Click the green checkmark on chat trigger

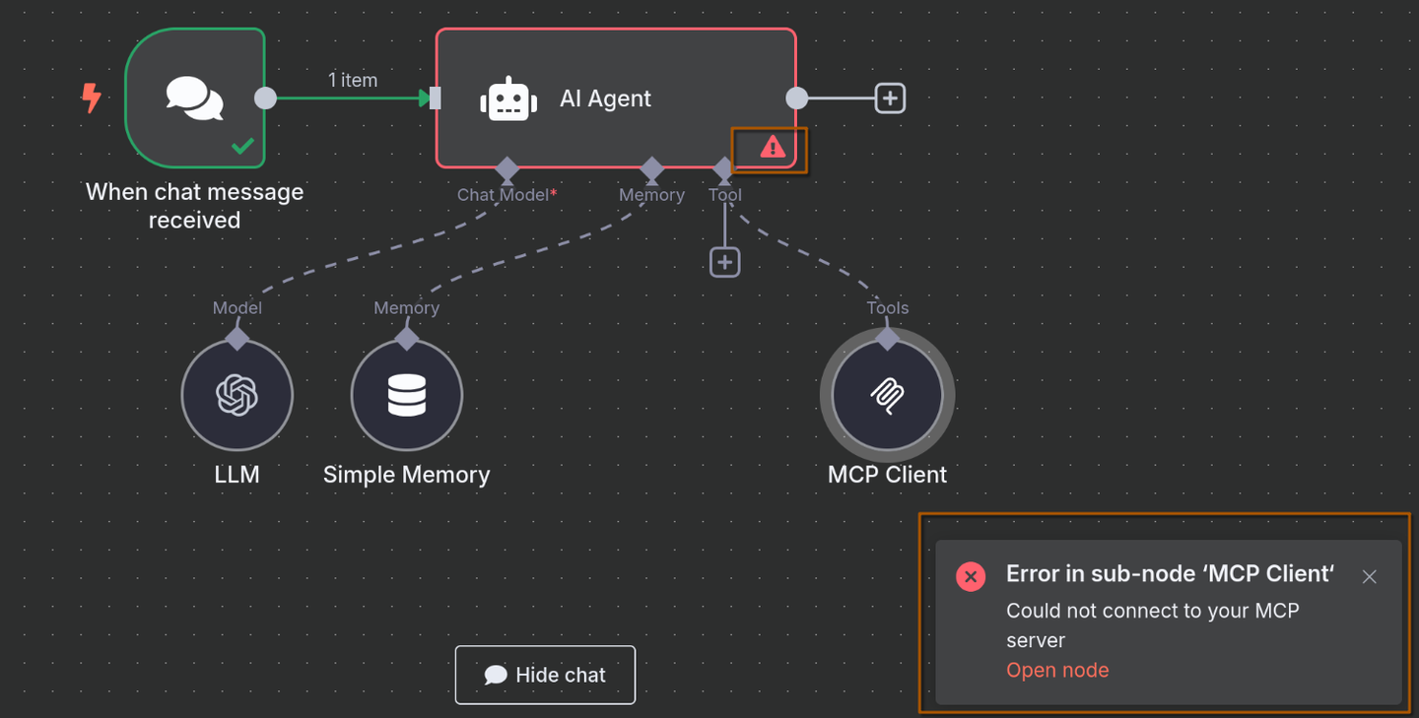[242, 147]
